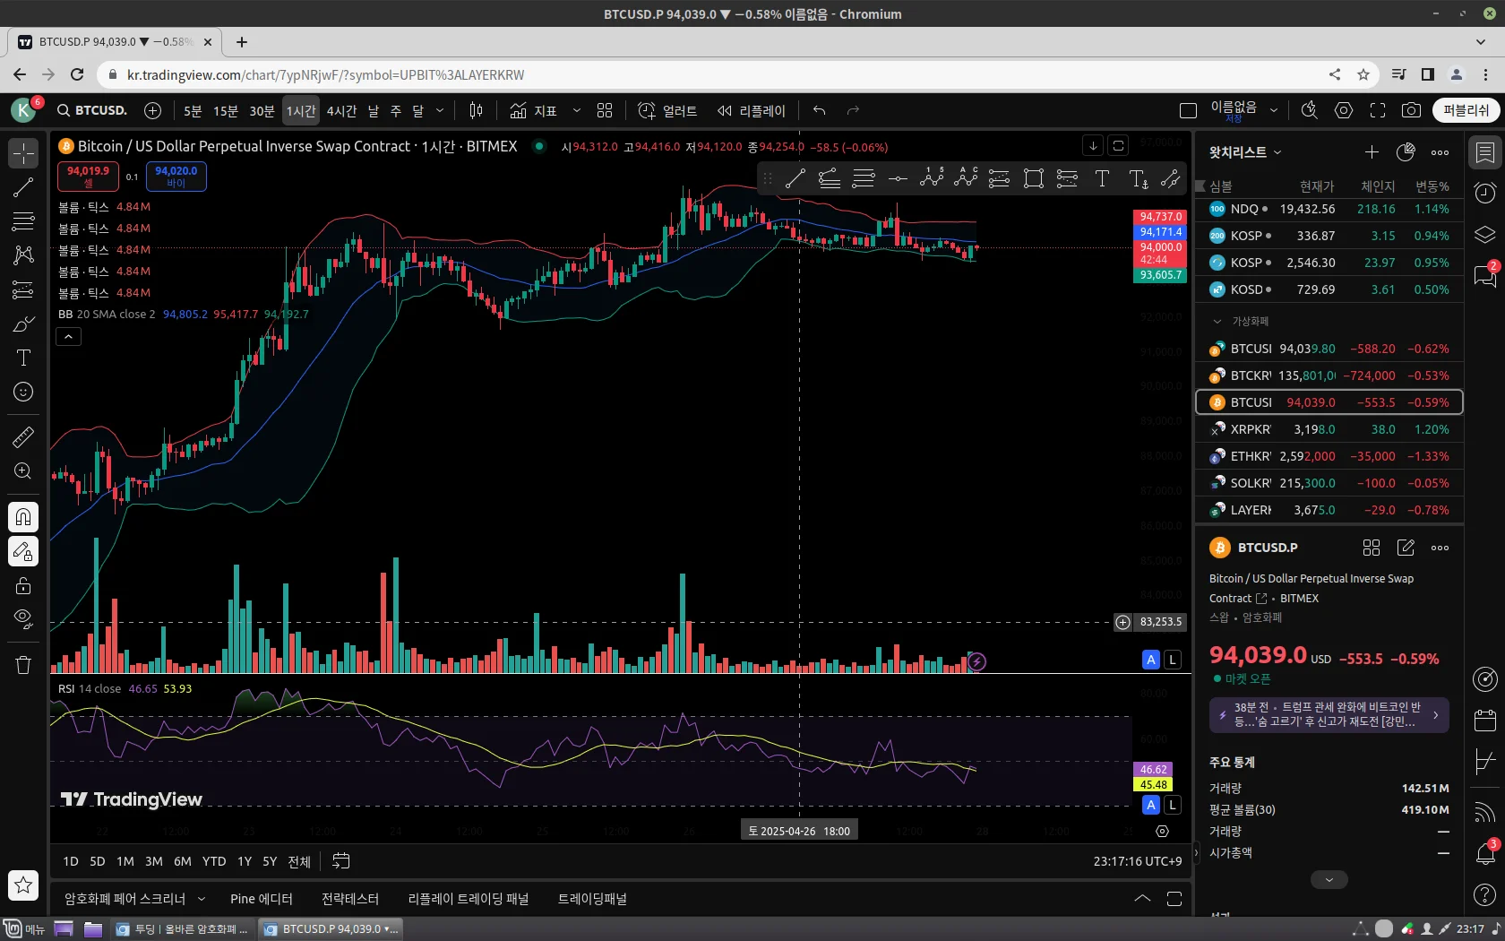Open chart settings hexagon icon
This screenshot has height=941, width=1505.
click(x=1344, y=110)
